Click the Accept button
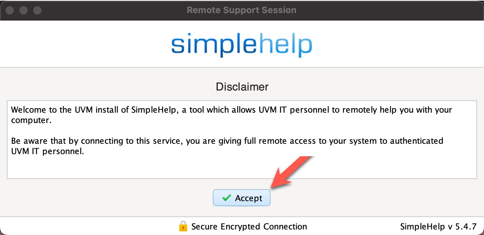The height and width of the screenshot is (235, 484). coord(241,198)
